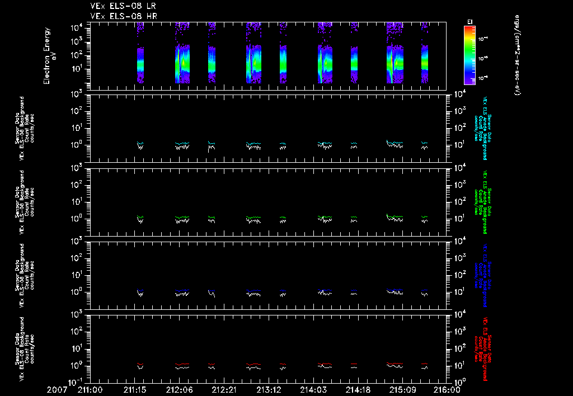Click the '212:06' time tick label
The image size is (573, 396).
[179, 390]
